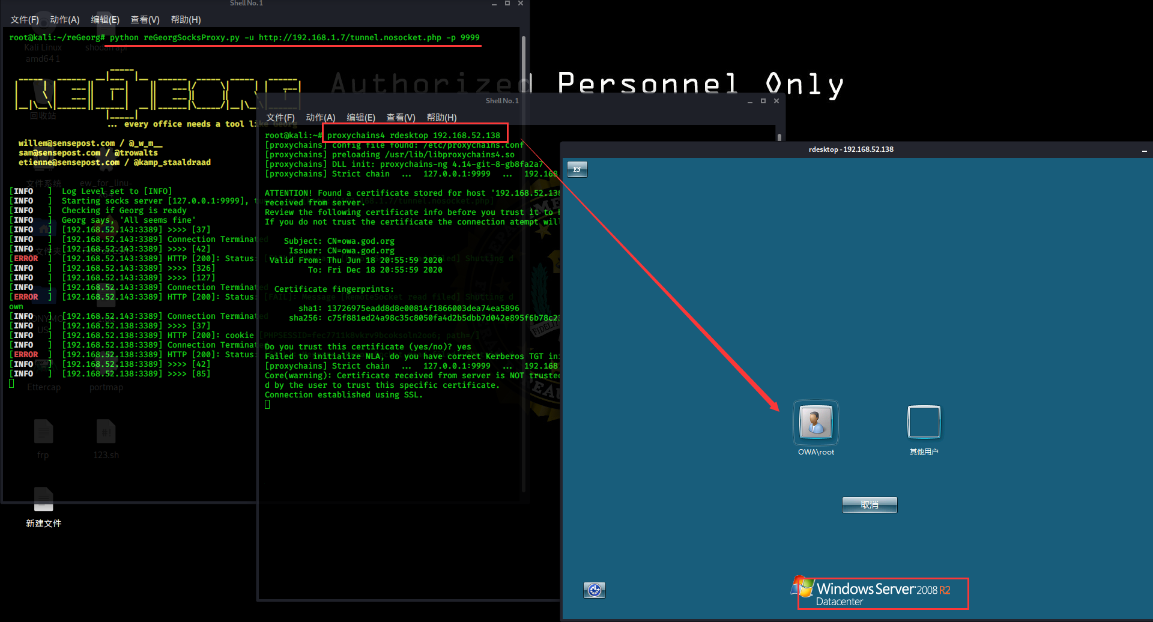Maximize the back Shell No.1 window
This screenshot has height=622, width=1153.
tap(507, 4)
